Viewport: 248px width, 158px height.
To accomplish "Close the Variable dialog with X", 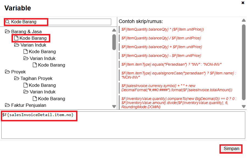I will (x=243, y=3).
